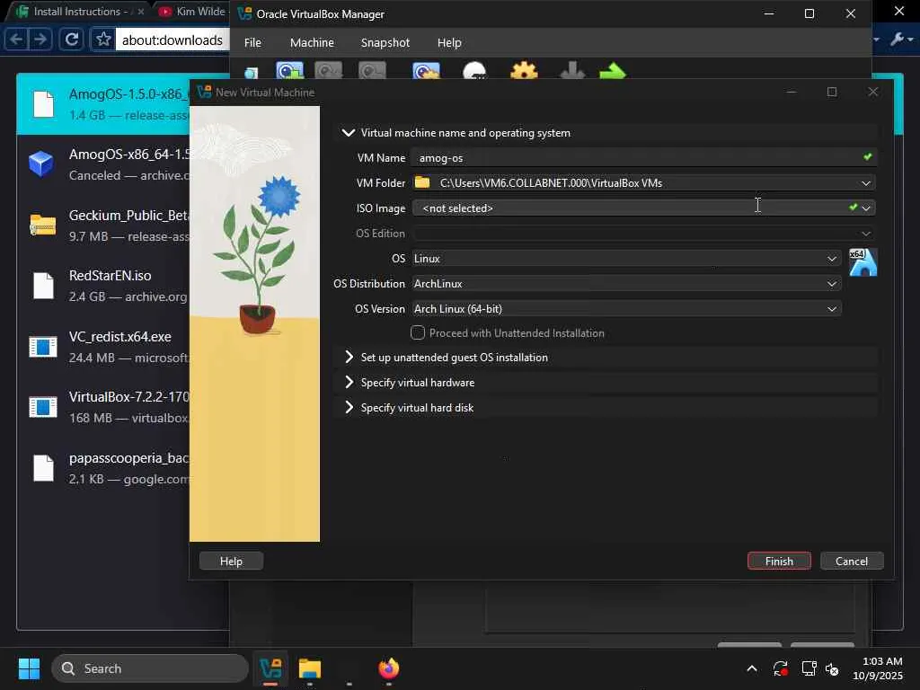Viewport: 920px width, 690px height.
Task: Show hidden system tray icons
Action: [752, 668]
